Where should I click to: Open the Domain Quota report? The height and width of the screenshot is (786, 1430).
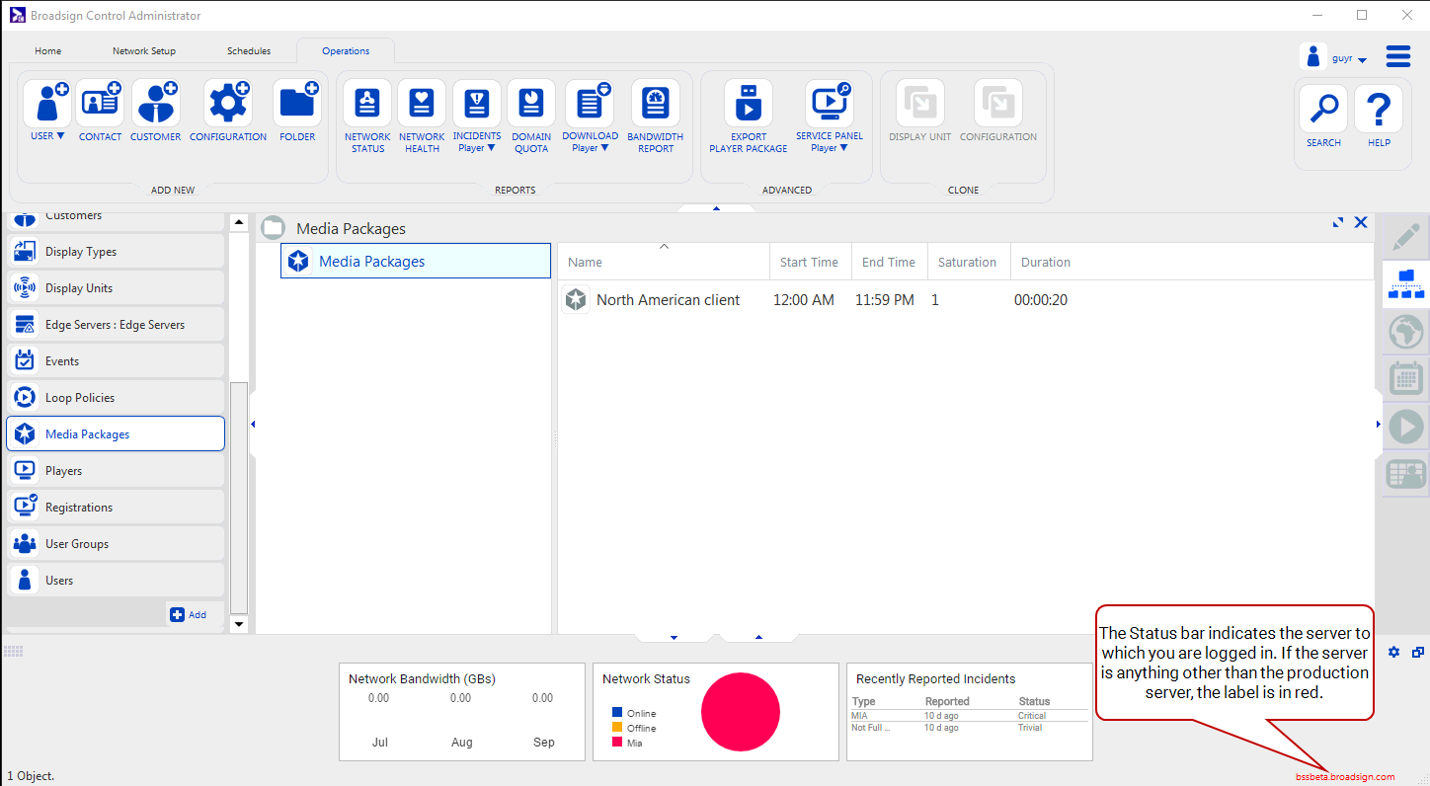[531, 117]
